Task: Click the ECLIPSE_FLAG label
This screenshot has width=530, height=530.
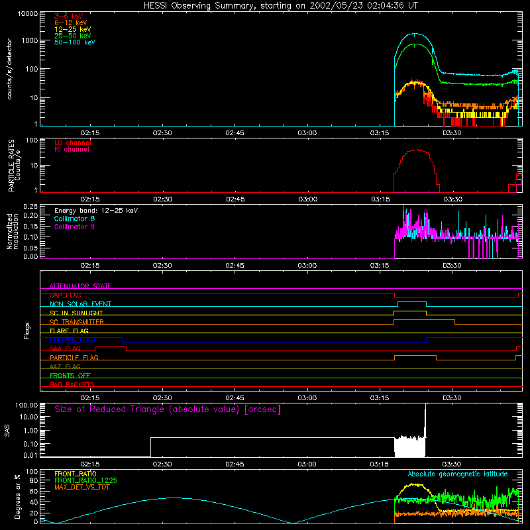Action: [72, 340]
